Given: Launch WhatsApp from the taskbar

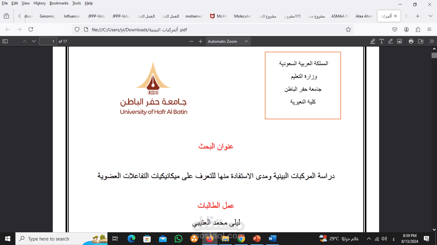Looking at the screenshot, I should [179, 239].
